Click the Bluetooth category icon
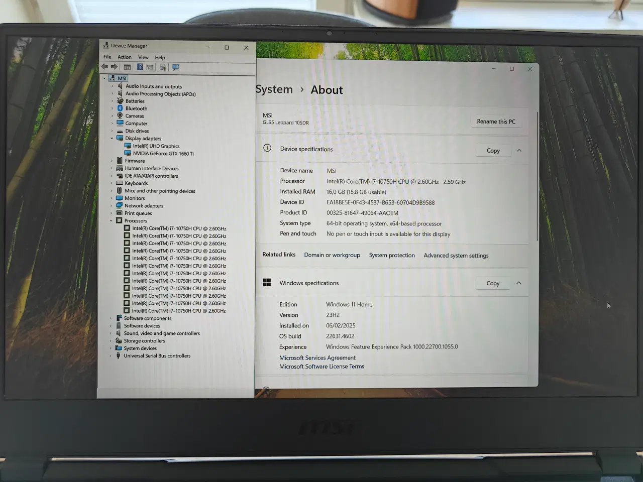This screenshot has width=643, height=482. pos(120,108)
